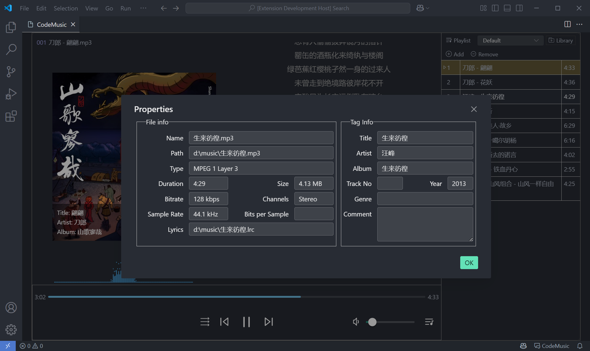Screen dimensions: 590x351
Task: Select playlist row 刀郎 - 翩翩
Action: pyautogui.click(x=511, y=68)
